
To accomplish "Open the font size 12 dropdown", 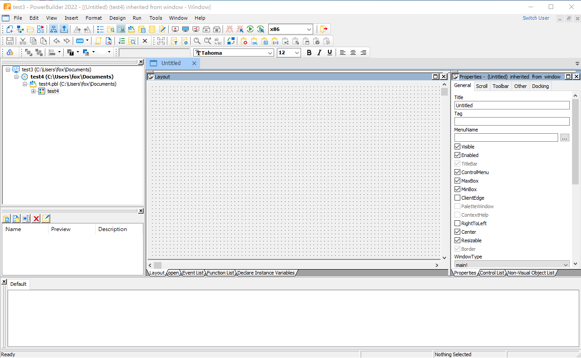I will click(297, 53).
